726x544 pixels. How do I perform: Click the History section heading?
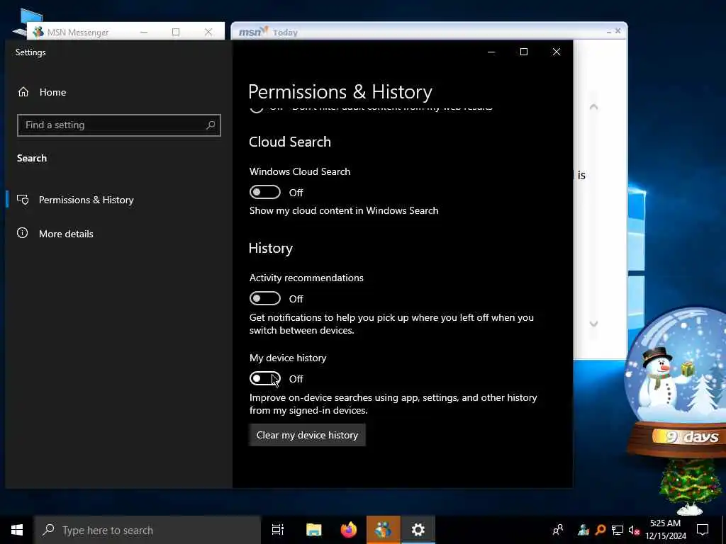[271, 249]
